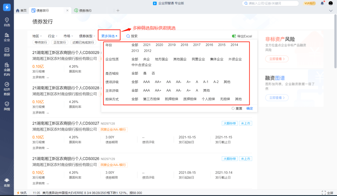
Task: Open 客服 customer service icon
Action: click(7, 183)
